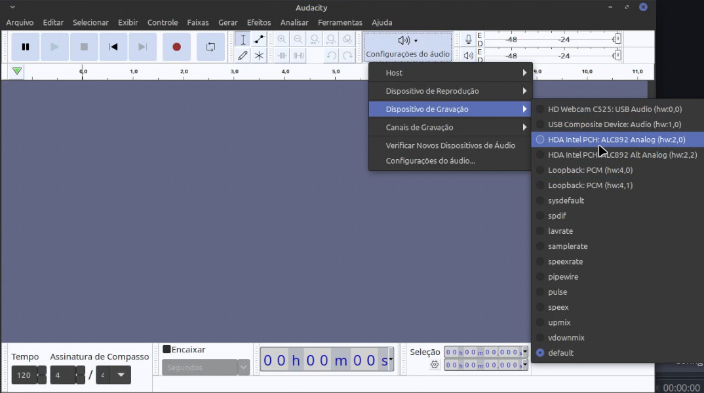704x393 pixels.
Task: Select the pulse recording device
Action: coord(557,292)
